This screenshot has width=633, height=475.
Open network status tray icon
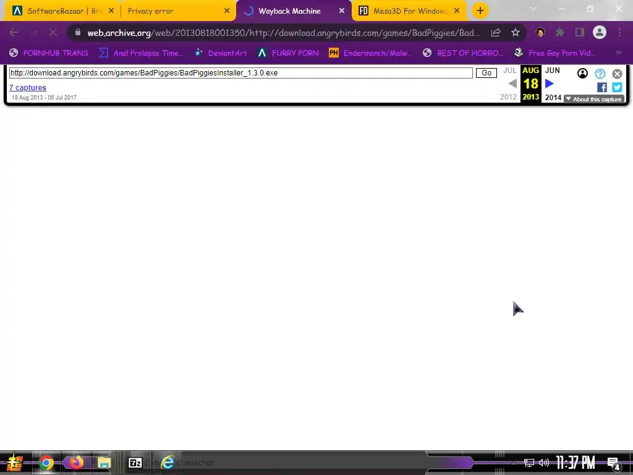click(x=529, y=463)
